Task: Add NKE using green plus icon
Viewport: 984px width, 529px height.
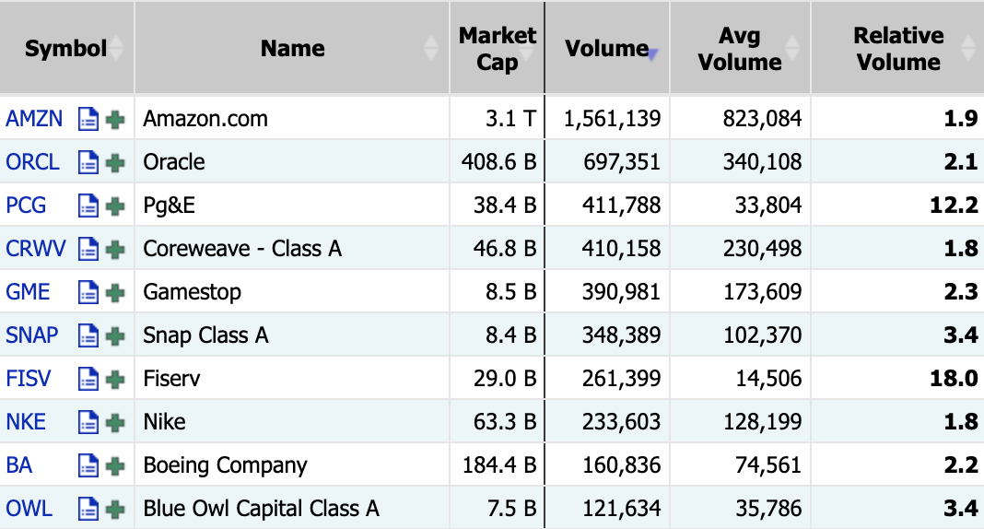Action: 115,423
